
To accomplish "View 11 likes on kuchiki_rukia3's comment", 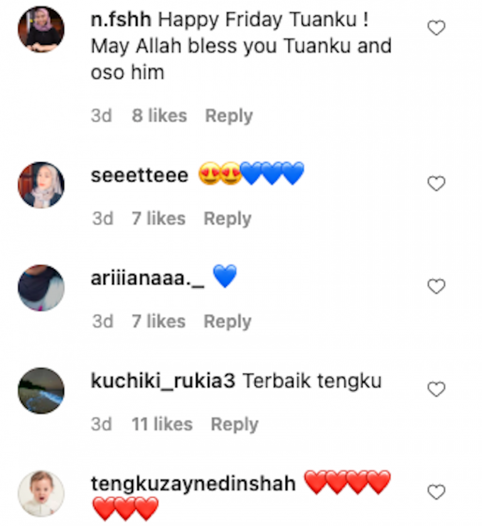I will pyautogui.click(x=162, y=424).
